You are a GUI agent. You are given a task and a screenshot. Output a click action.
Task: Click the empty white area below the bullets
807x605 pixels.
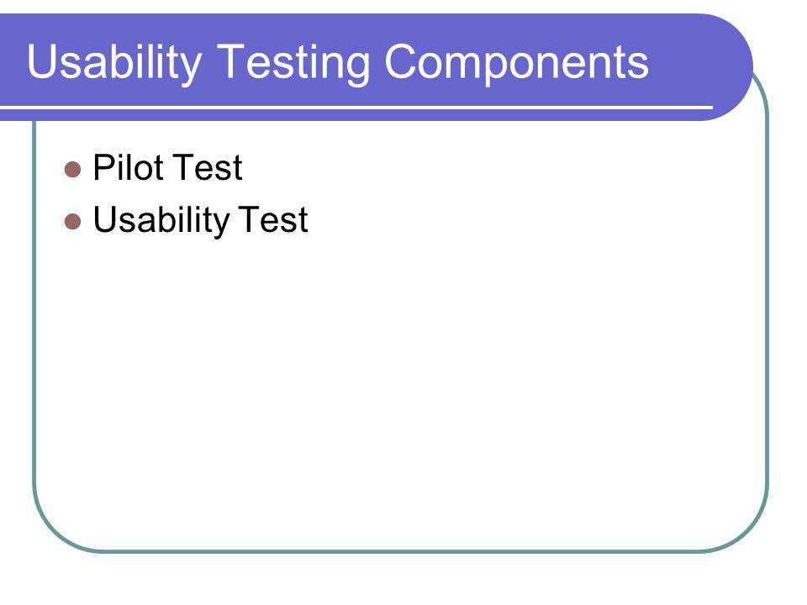pyautogui.click(x=402, y=391)
